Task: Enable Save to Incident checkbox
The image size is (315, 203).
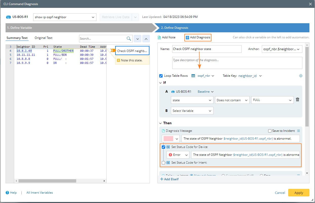Action: (x=270, y=131)
